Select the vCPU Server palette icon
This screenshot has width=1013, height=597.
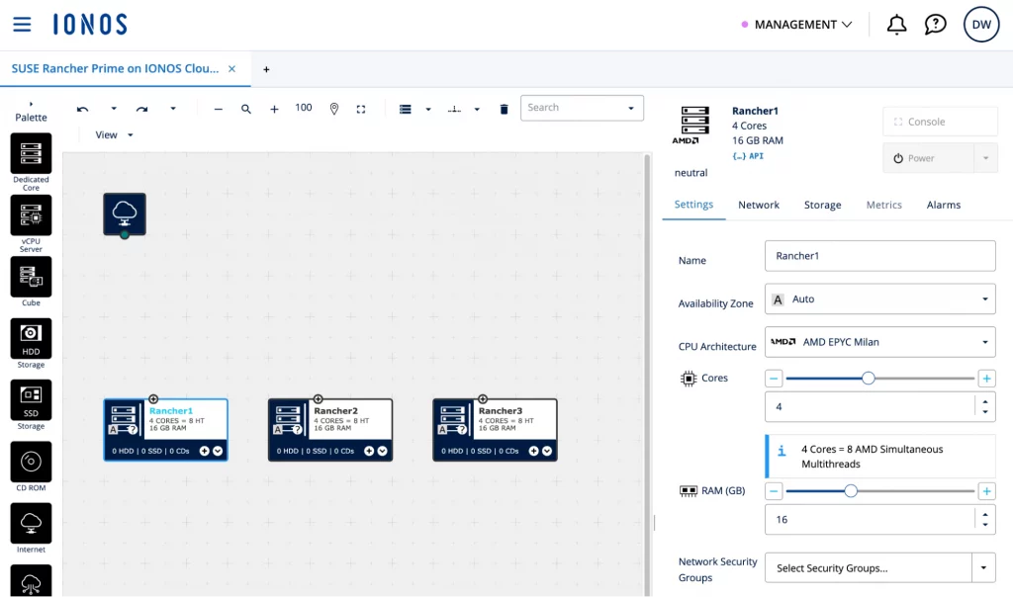pos(31,215)
